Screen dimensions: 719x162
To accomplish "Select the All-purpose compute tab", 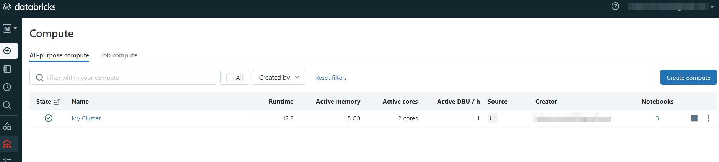I will click(x=59, y=55).
